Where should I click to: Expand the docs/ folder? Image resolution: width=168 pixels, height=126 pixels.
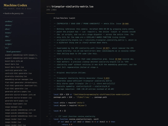7,29
